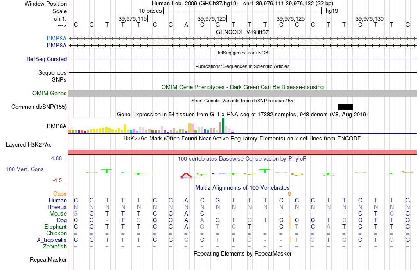Click the Publications Sequences track line
417x270 pixels.
click(243, 72)
